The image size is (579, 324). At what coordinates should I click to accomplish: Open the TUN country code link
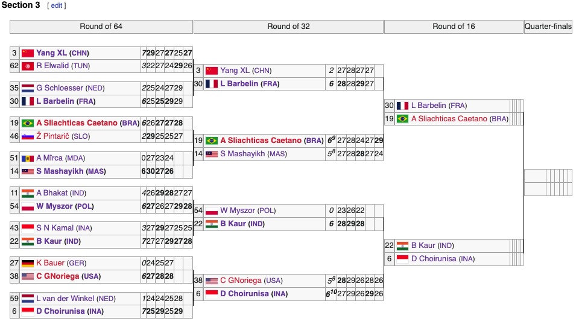coord(81,66)
